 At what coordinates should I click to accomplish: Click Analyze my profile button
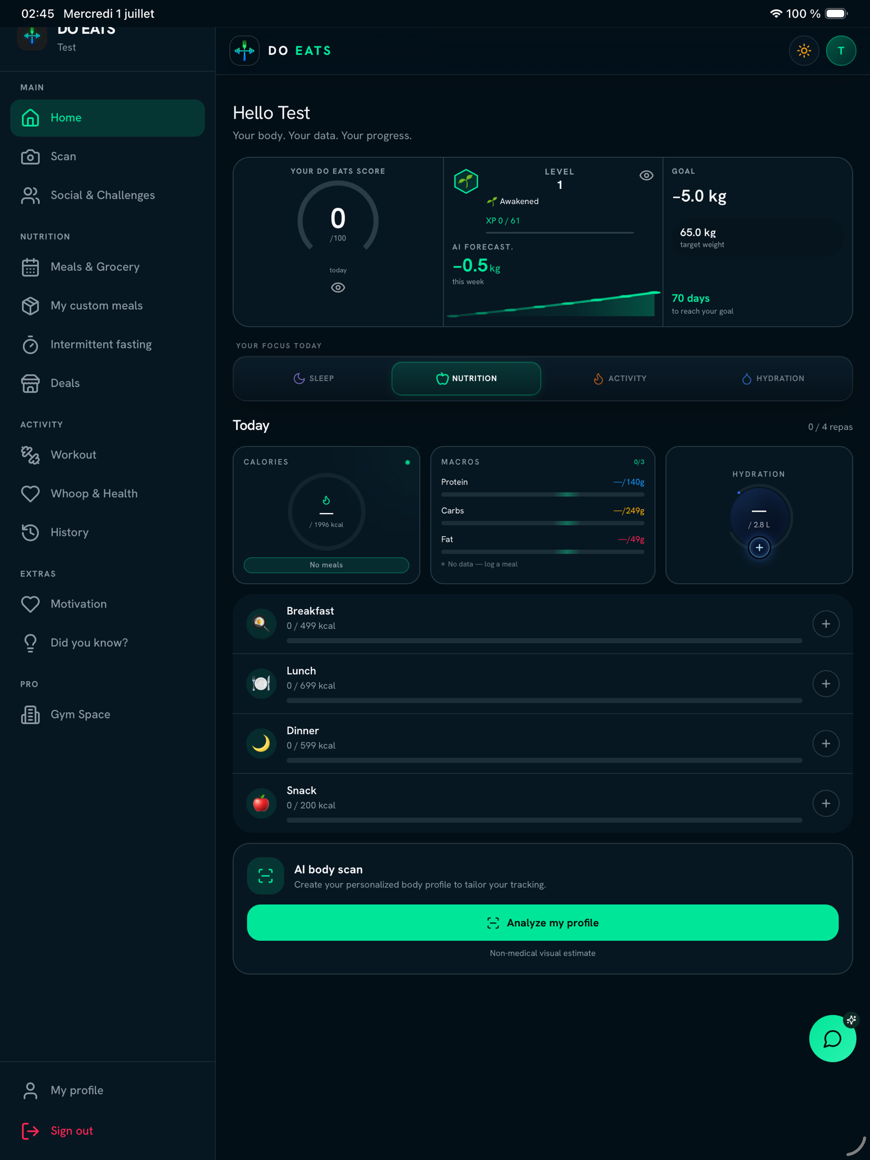pos(543,923)
